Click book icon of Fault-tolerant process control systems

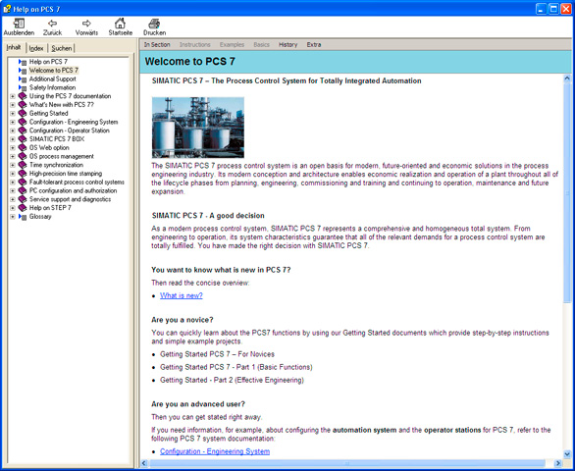point(23,182)
